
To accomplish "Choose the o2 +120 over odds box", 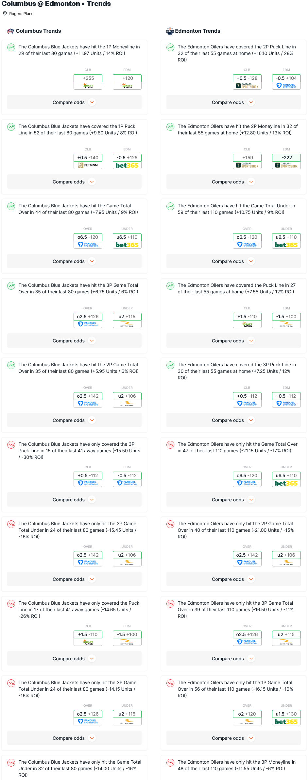I will (247, 714).
